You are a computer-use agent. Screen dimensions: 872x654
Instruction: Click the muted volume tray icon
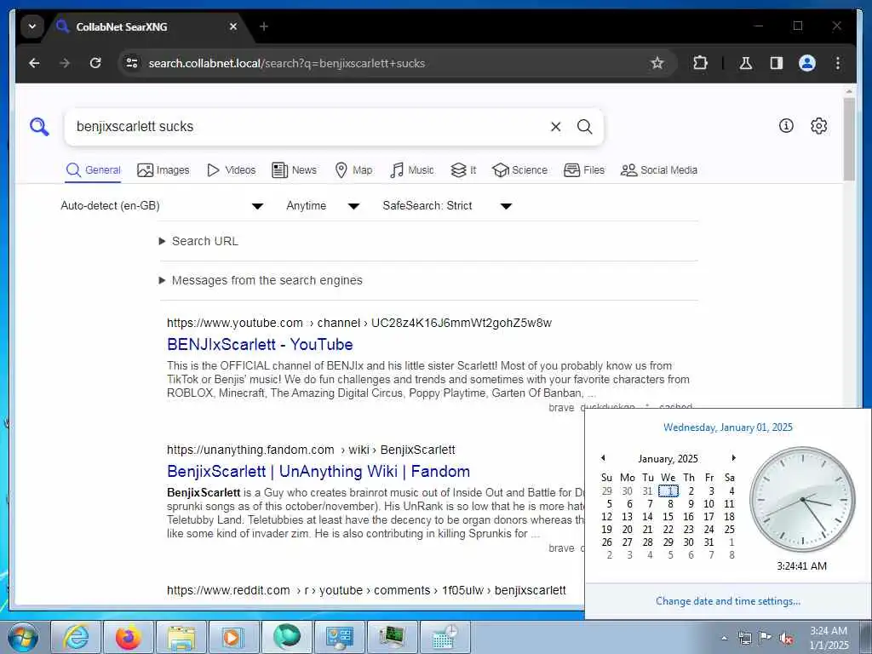pyautogui.click(x=786, y=638)
